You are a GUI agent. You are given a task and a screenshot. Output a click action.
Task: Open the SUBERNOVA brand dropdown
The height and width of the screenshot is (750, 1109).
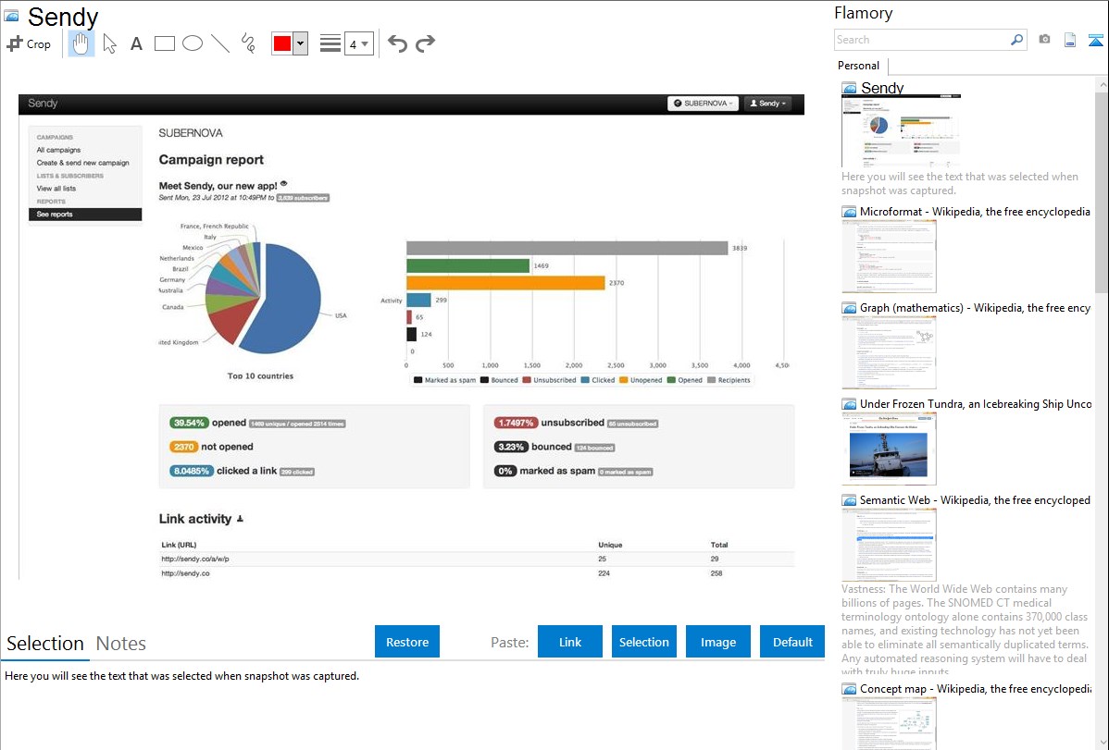click(703, 104)
